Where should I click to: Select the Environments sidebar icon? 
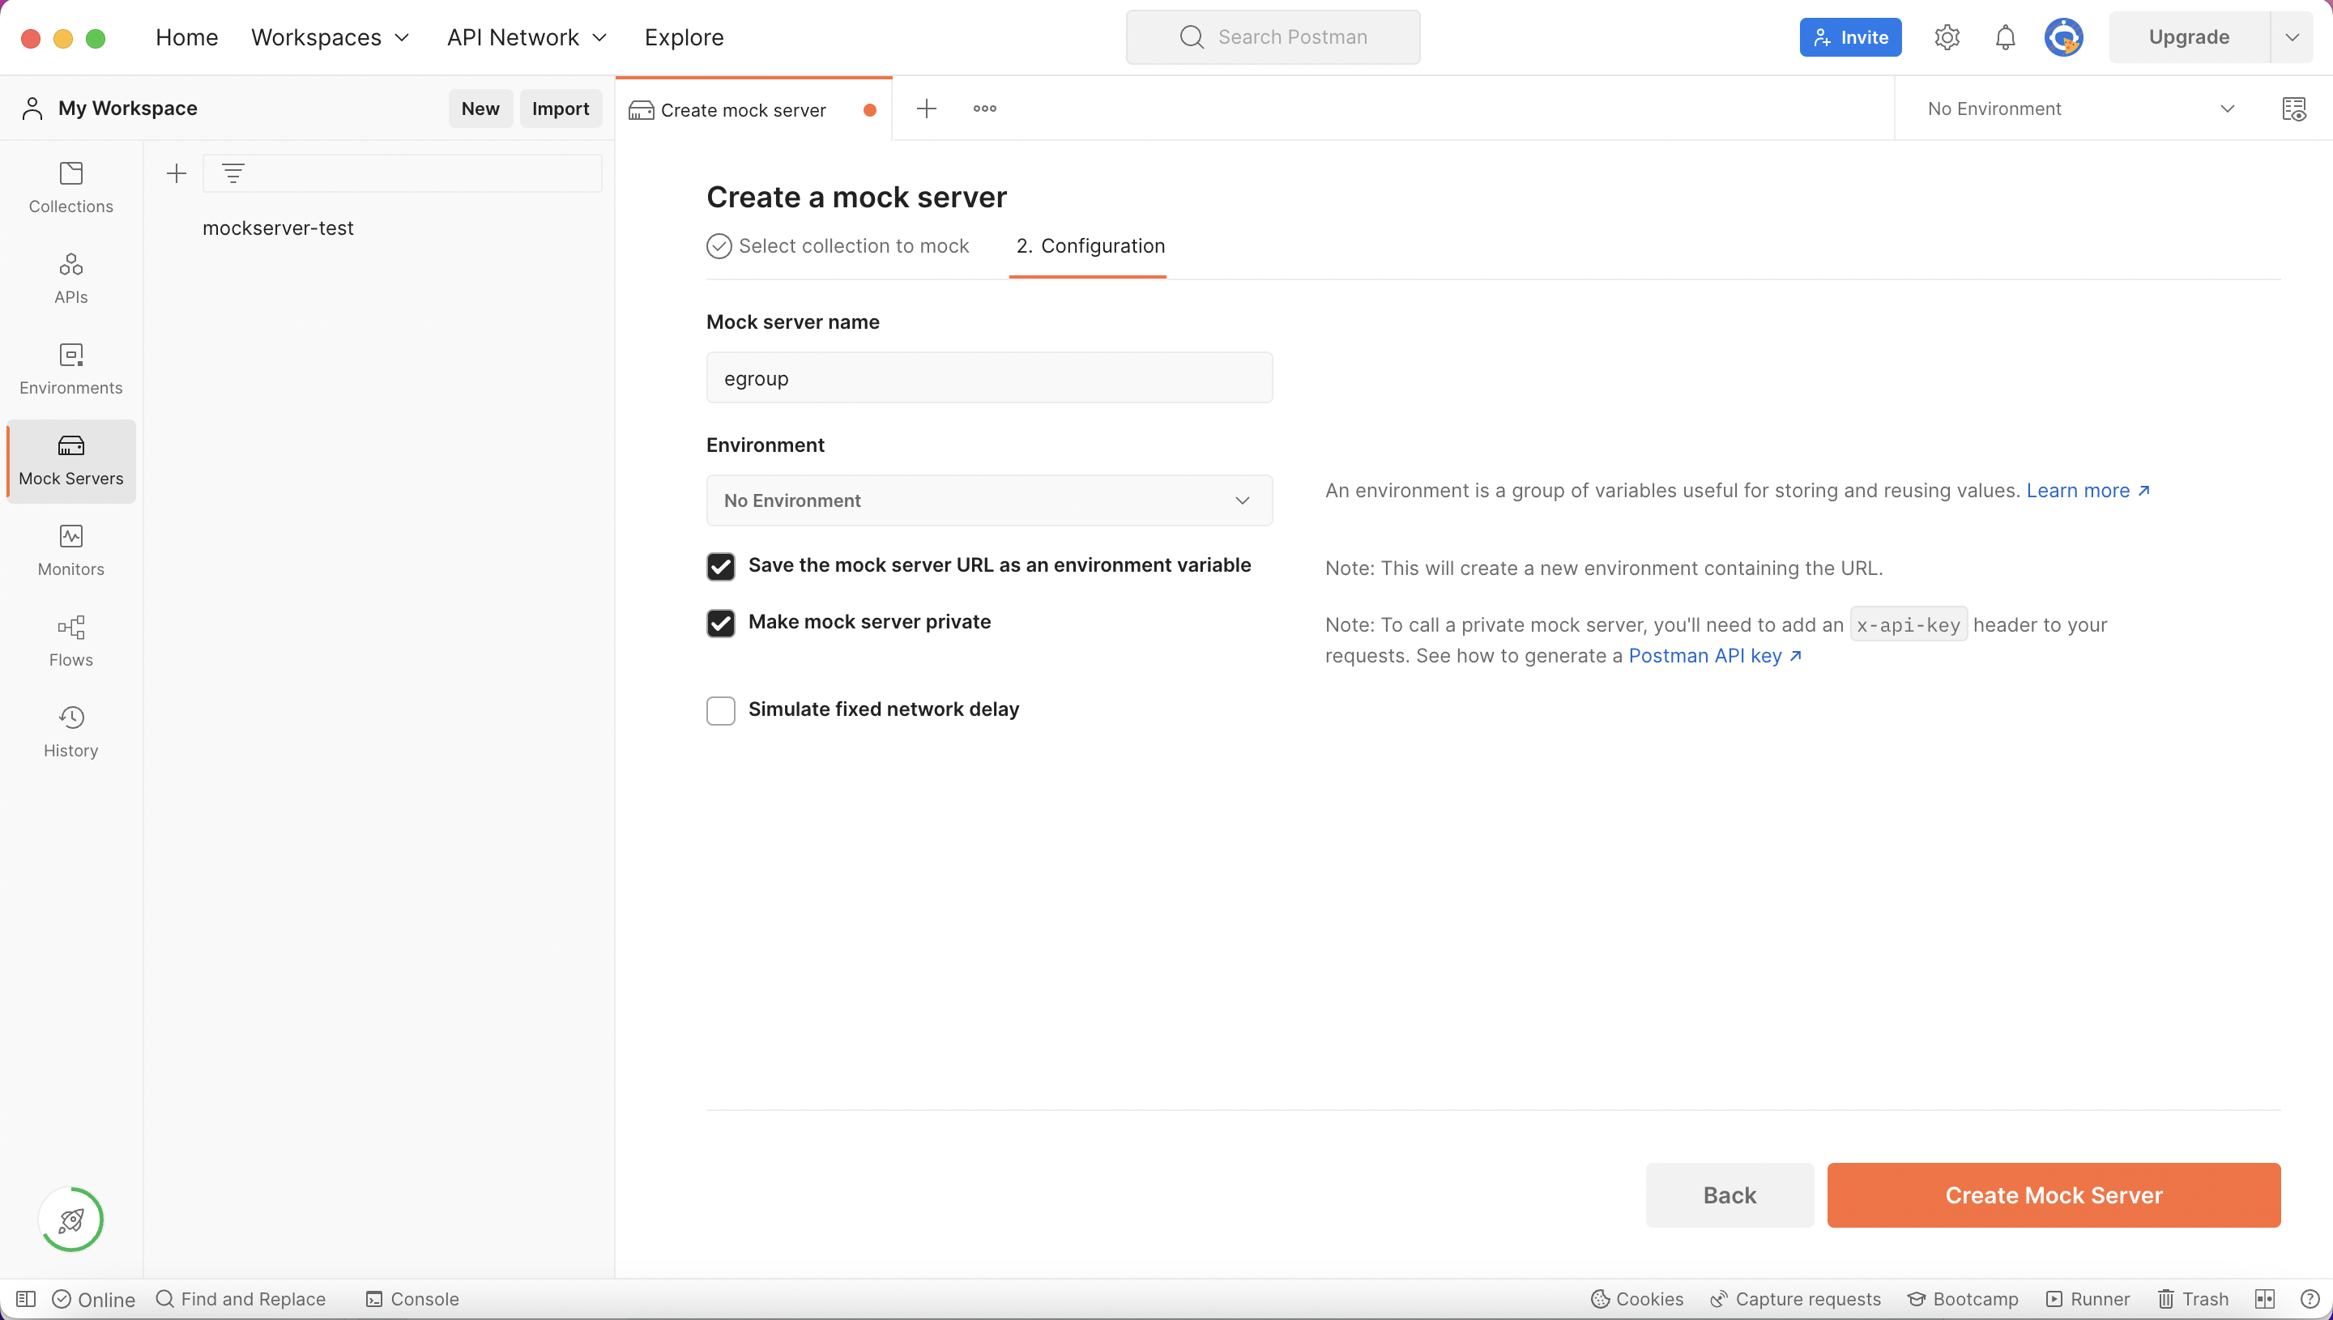pos(70,368)
